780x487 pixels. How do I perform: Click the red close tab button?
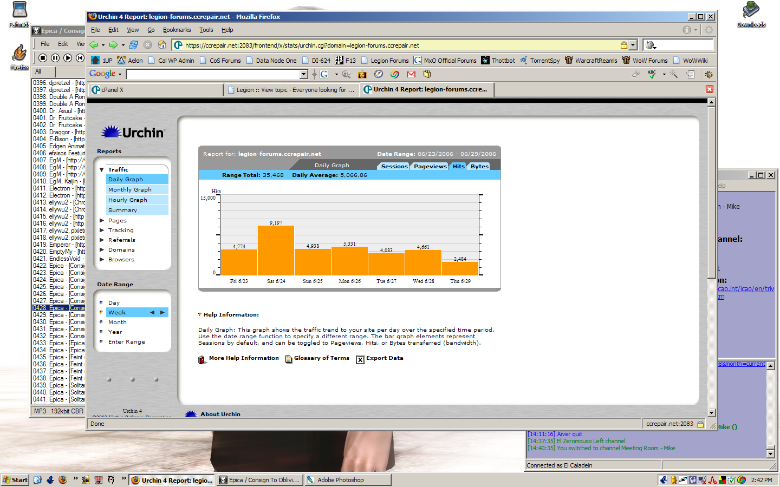710,89
